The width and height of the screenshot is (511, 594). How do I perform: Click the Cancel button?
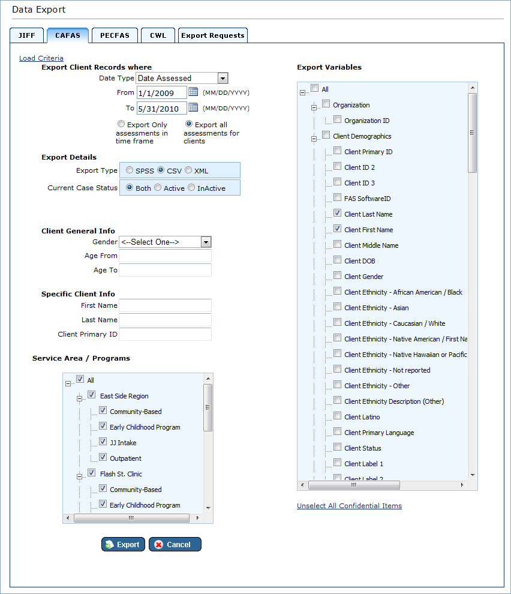(175, 544)
